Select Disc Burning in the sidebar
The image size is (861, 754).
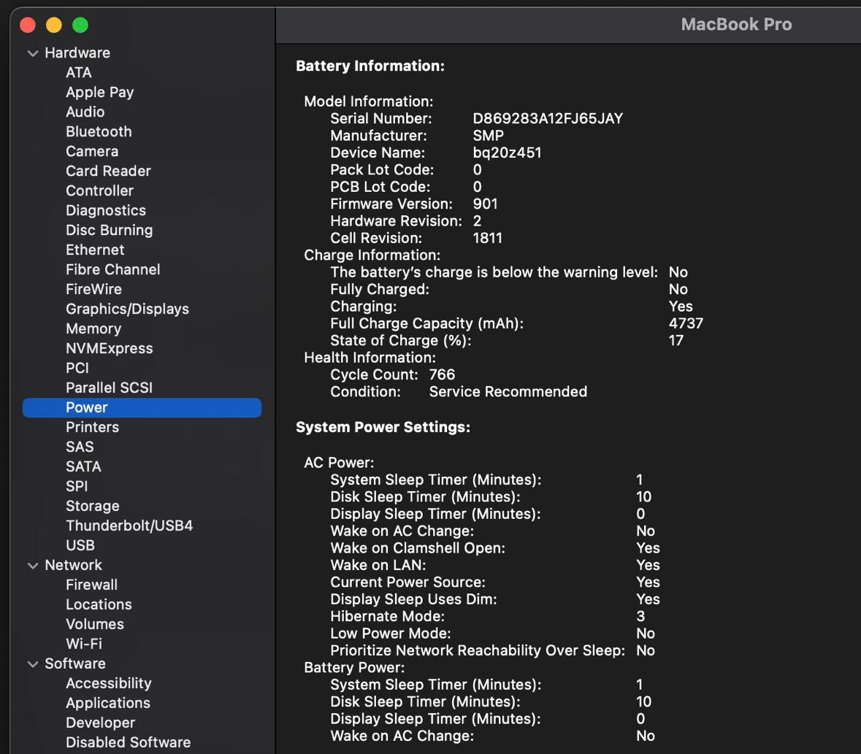coord(110,231)
